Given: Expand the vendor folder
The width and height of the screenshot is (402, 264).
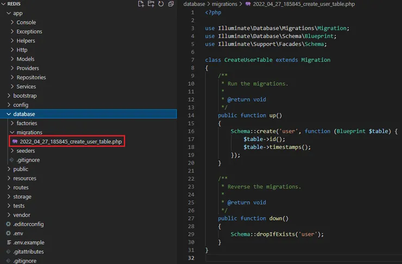Looking at the screenshot, I should point(22,215).
